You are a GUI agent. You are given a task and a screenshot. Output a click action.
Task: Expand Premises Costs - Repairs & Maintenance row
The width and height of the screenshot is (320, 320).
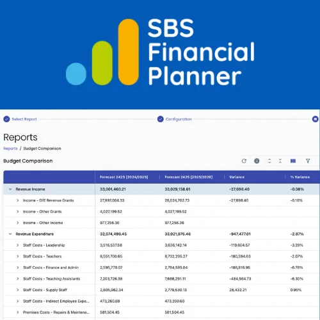[x=18, y=312]
